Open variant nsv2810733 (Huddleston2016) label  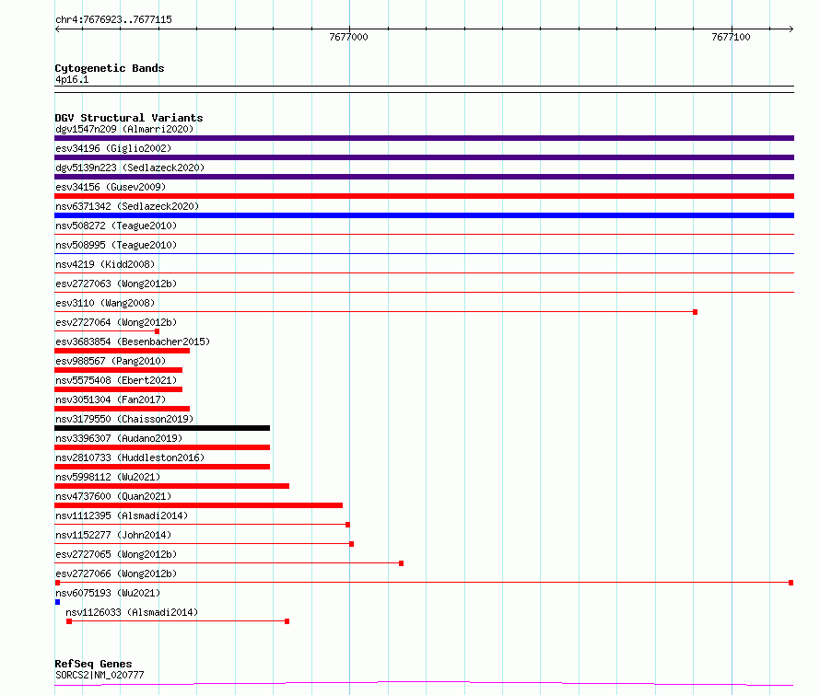(x=130, y=458)
